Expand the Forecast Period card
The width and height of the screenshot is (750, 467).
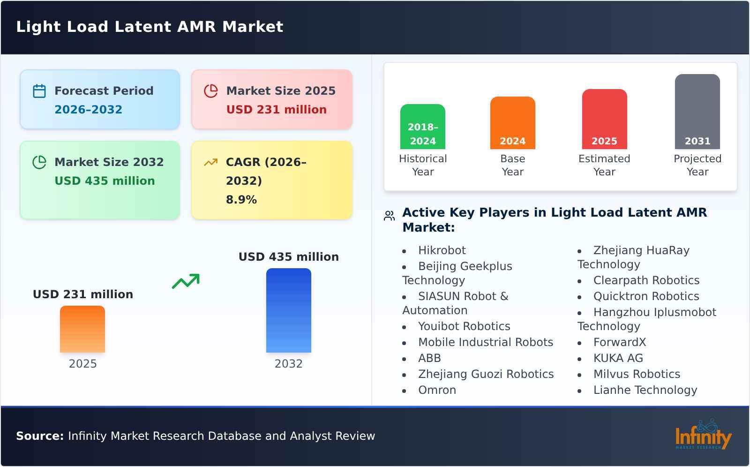100,99
